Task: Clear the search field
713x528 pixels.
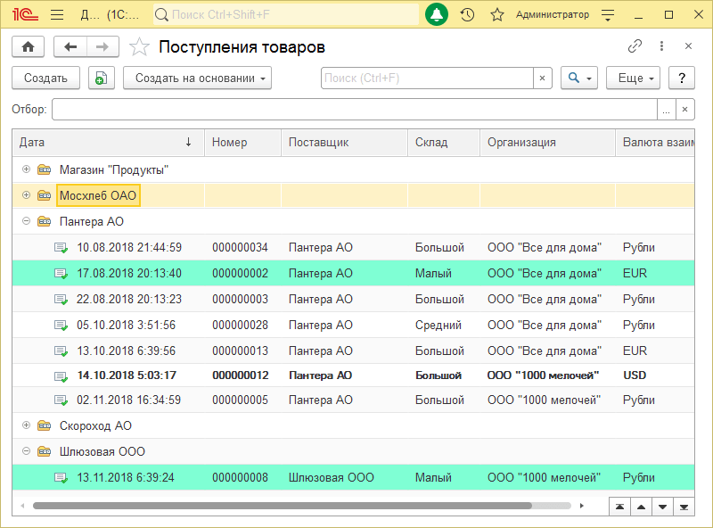Action: (542, 78)
